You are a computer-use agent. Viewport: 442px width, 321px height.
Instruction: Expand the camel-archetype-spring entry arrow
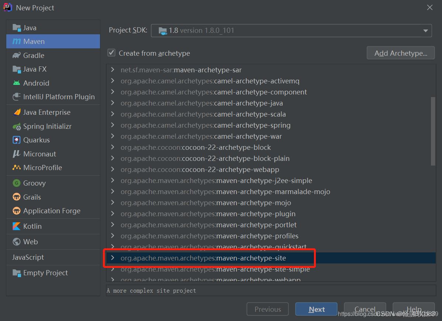point(113,125)
